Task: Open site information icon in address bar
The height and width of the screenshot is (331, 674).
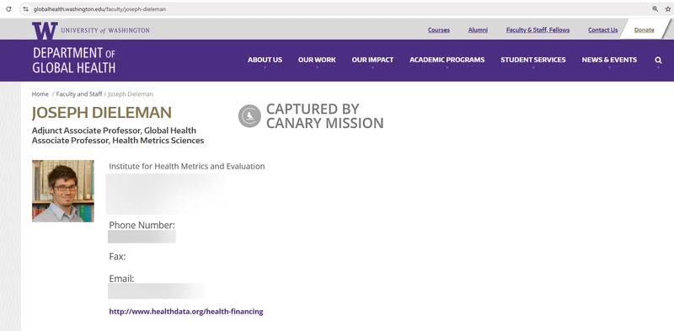Action: pos(26,9)
